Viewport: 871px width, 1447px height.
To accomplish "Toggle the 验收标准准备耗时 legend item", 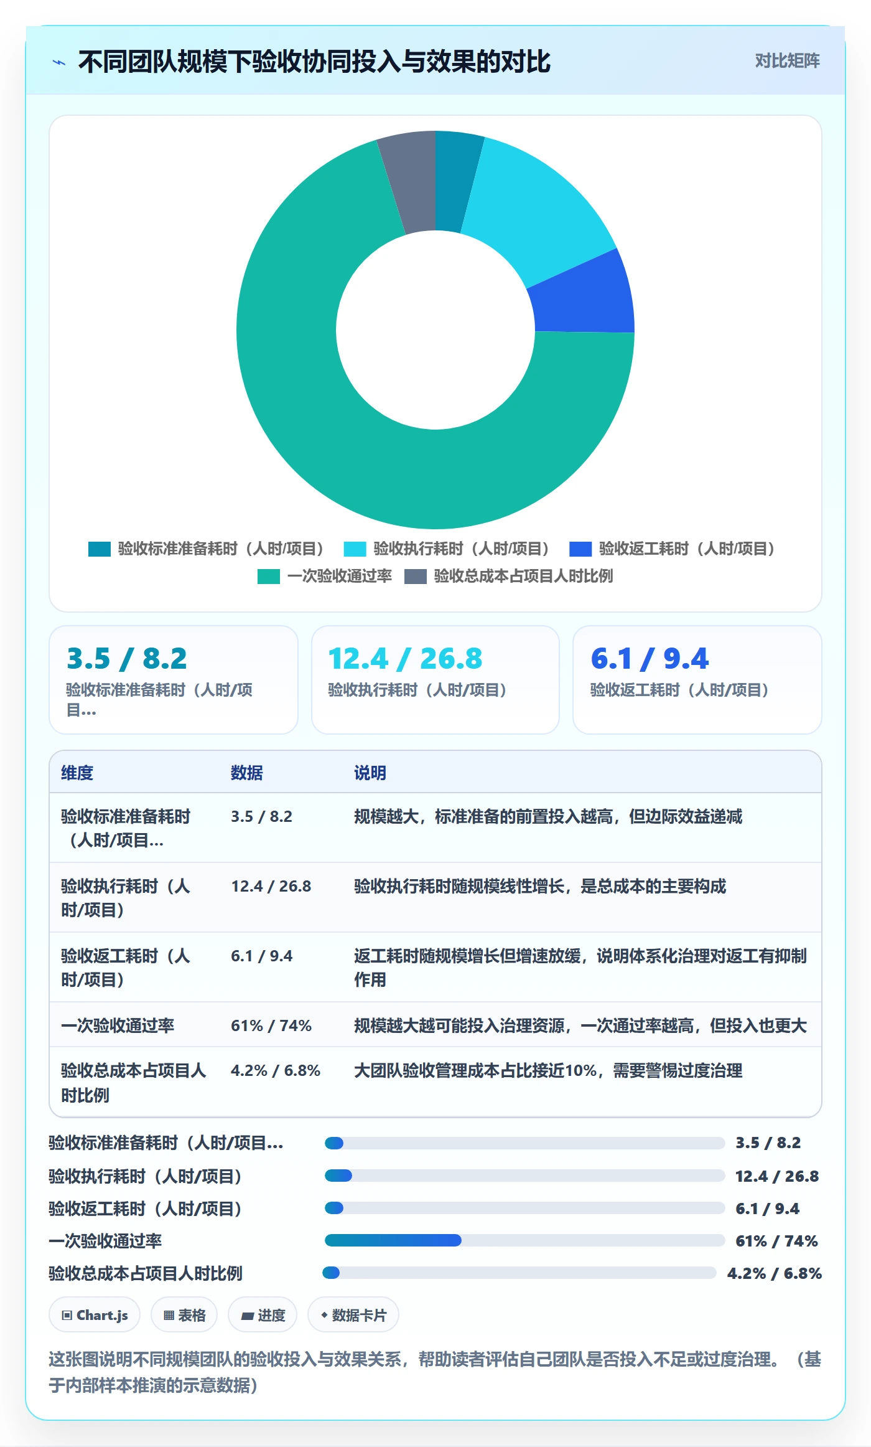I will click(207, 549).
